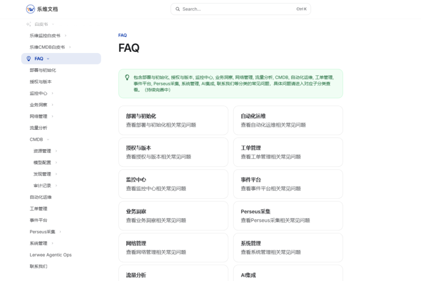Open Lerwee Agentic Ops in sidebar
Image resolution: width=421 pixels, height=281 pixels.
pyautogui.click(x=51, y=255)
